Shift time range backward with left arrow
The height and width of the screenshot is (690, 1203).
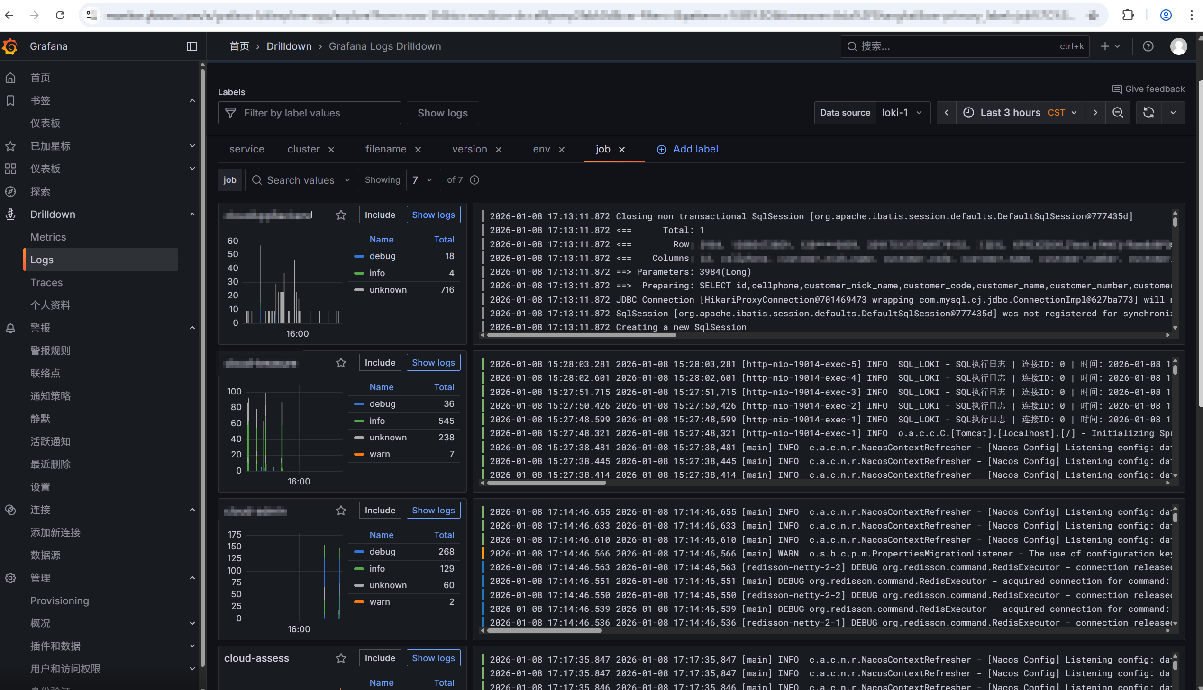click(x=947, y=113)
